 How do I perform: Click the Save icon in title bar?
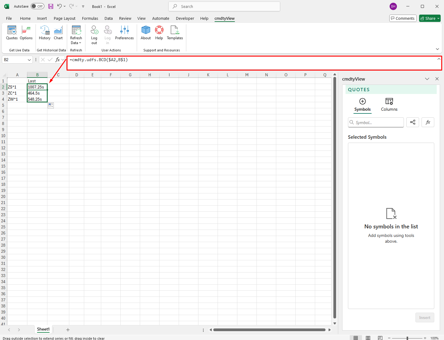51,6
